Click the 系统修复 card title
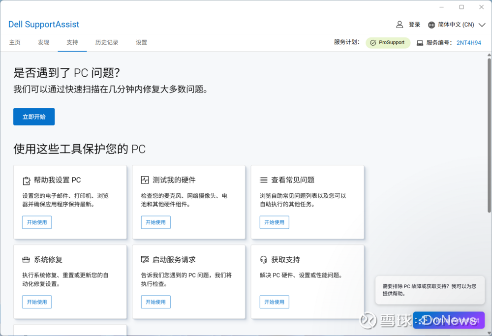 [x=48, y=259]
